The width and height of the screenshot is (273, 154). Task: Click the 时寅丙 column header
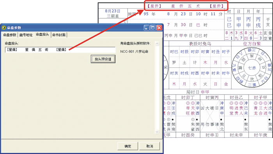212,97
